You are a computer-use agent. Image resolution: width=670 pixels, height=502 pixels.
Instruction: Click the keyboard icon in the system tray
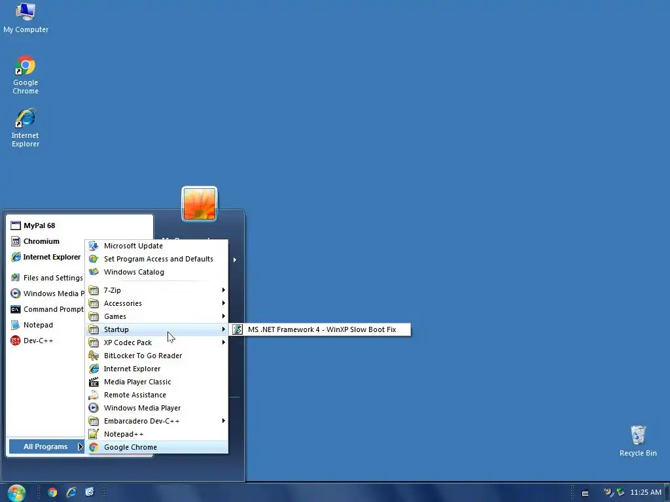pyautogui.click(x=586, y=493)
